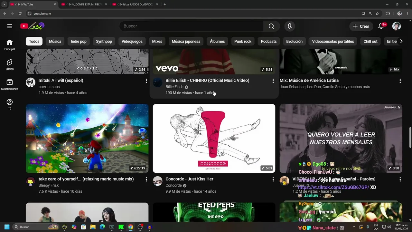Select the Indie pop filter chip

pyautogui.click(x=79, y=41)
